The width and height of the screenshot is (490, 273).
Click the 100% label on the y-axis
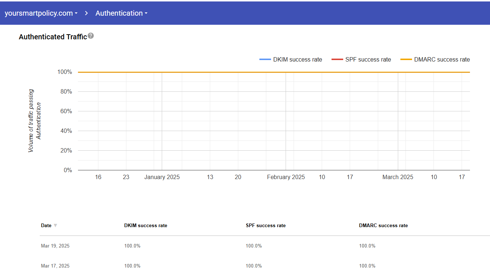pos(64,72)
